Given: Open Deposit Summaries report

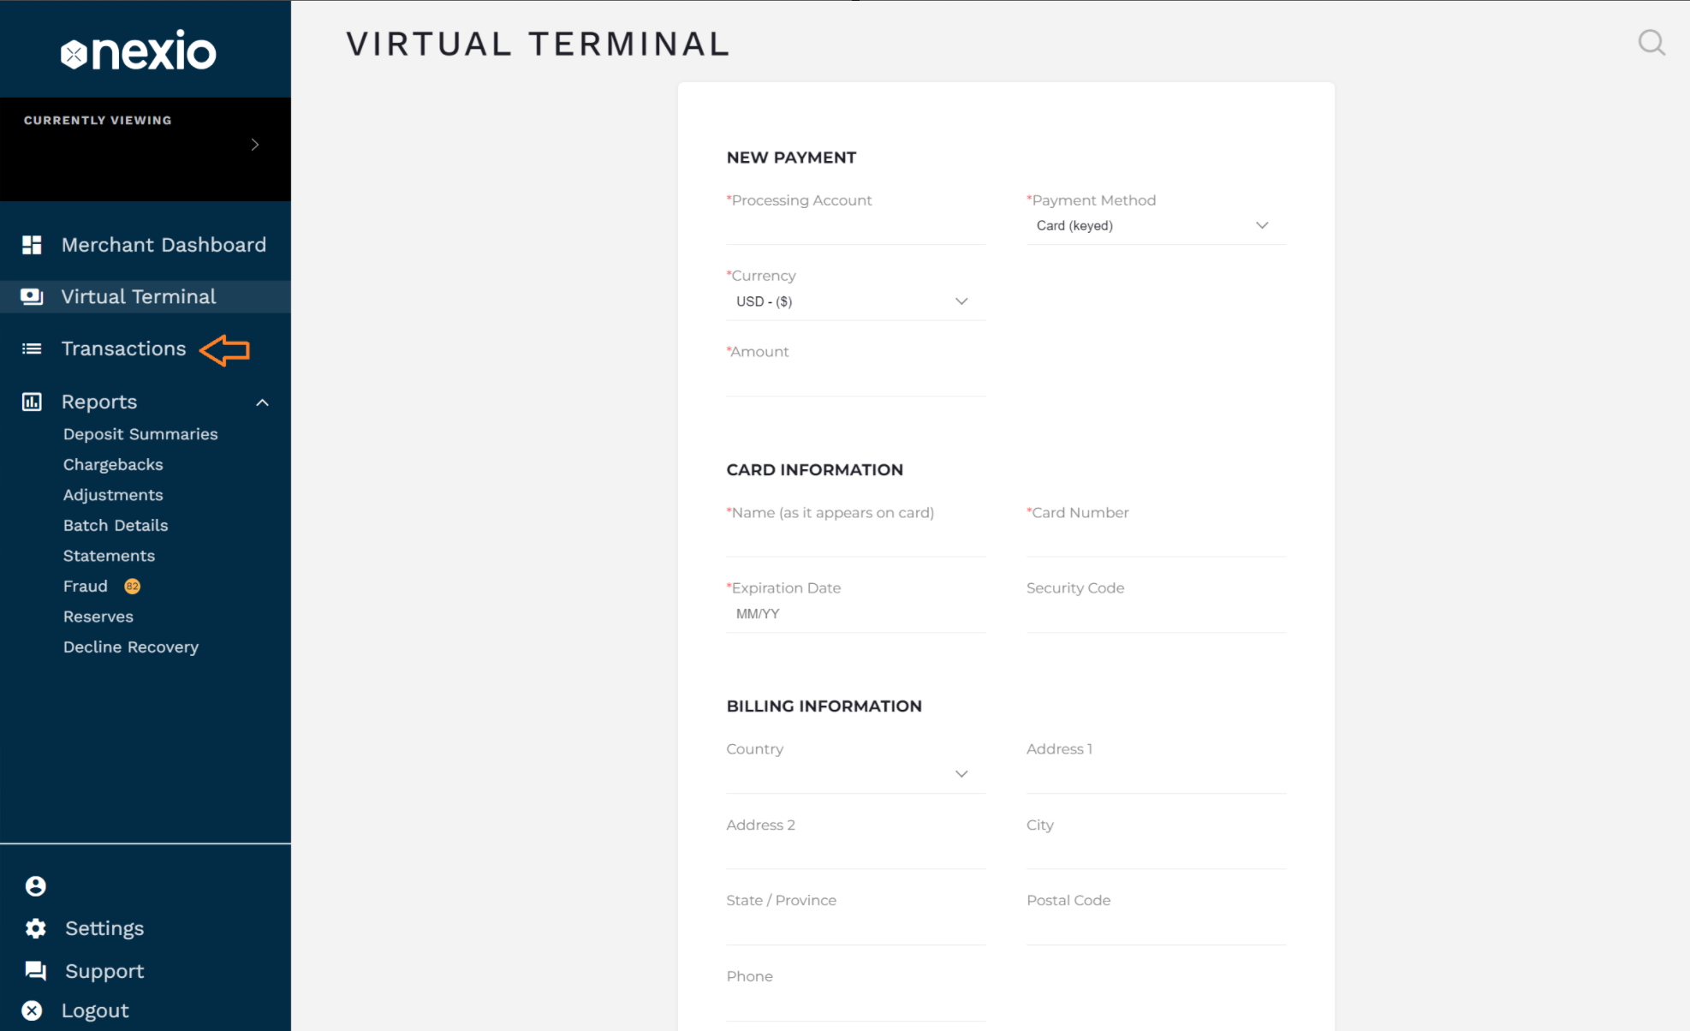Looking at the screenshot, I should (140, 434).
